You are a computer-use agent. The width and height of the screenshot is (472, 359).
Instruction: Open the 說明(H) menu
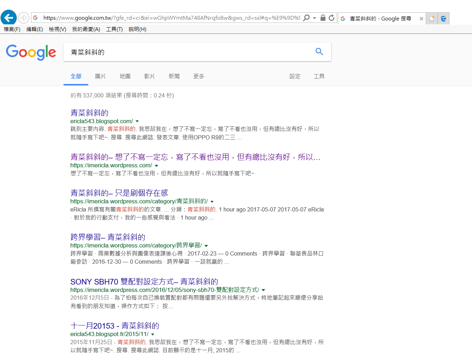click(x=137, y=29)
